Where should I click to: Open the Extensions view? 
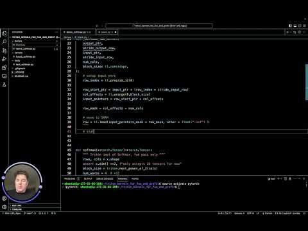pos(4,67)
